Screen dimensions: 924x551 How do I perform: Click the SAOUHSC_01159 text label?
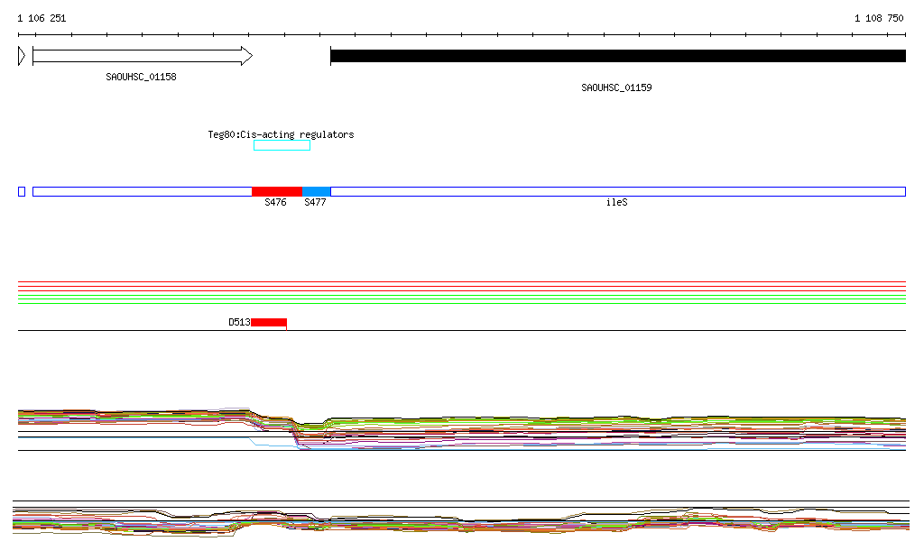tap(616, 87)
